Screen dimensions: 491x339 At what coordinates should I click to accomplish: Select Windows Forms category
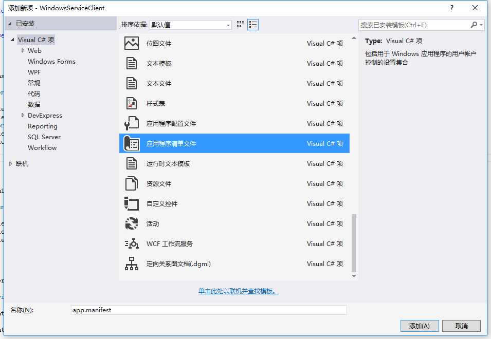point(51,61)
